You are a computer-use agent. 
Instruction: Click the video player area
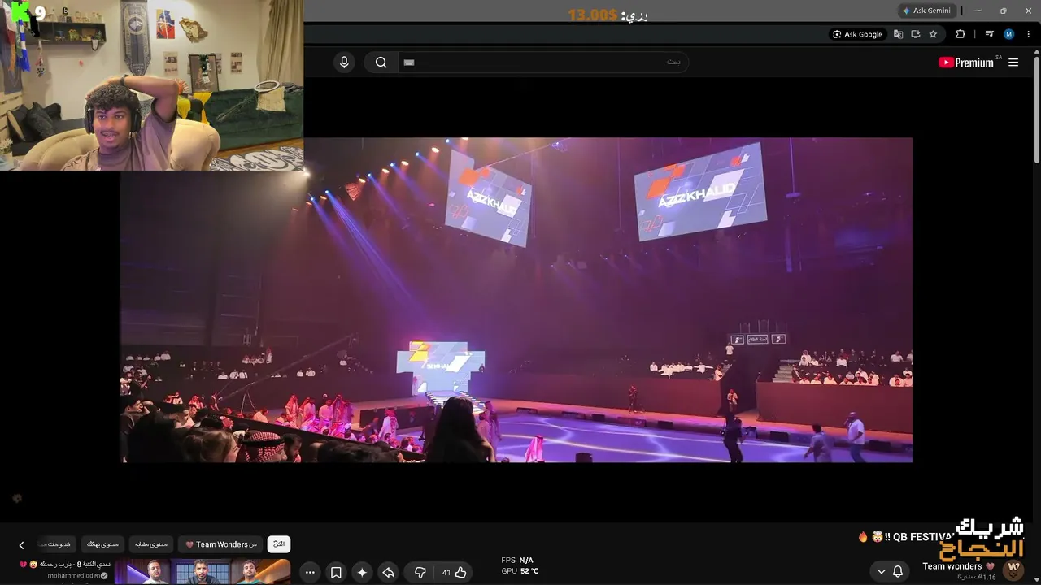pyautogui.click(x=516, y=300)
